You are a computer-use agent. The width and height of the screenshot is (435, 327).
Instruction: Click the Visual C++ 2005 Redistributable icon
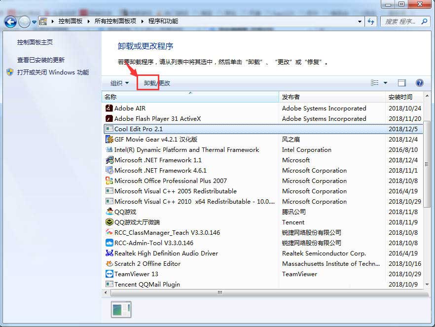[109, 191]
